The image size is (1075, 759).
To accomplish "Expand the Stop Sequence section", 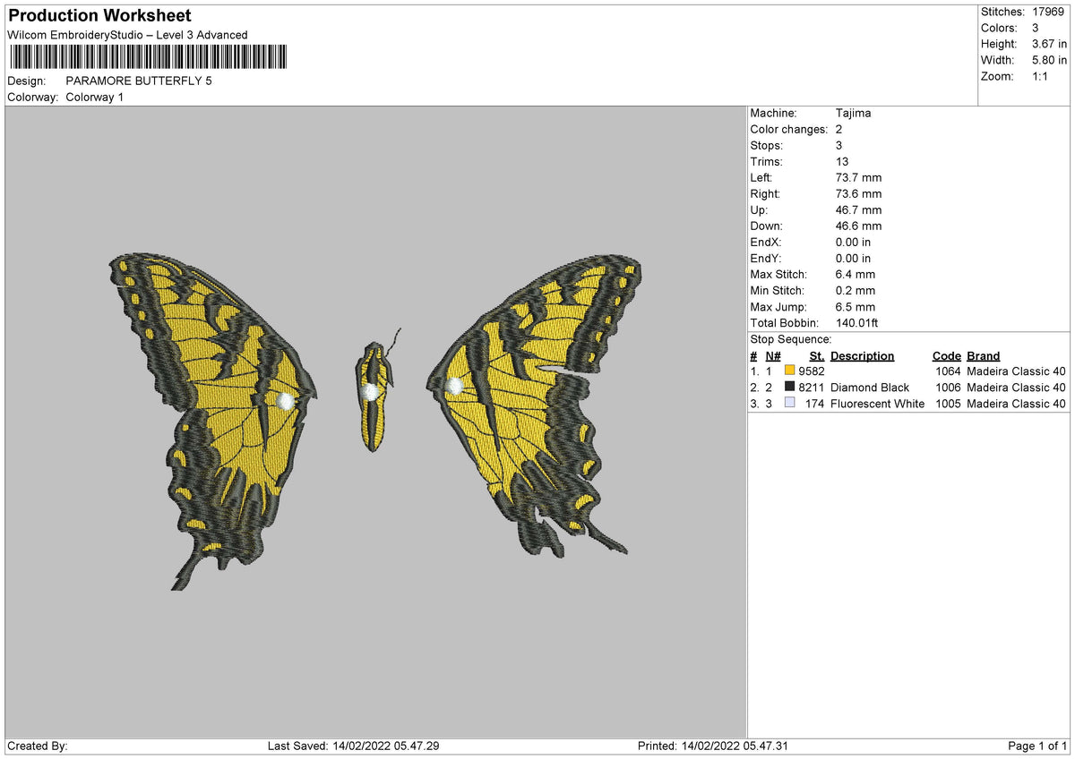I will point(791,339).
